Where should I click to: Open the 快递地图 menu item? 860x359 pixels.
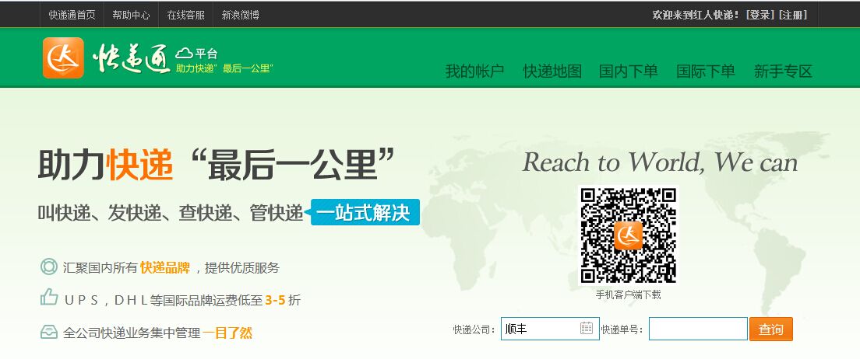pyautogui.click(x=552, y=71)
